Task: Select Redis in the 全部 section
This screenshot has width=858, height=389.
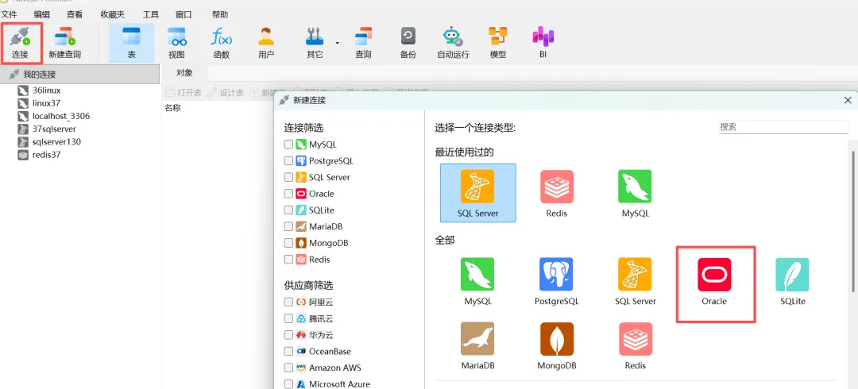Action: (x=636, y=345)
